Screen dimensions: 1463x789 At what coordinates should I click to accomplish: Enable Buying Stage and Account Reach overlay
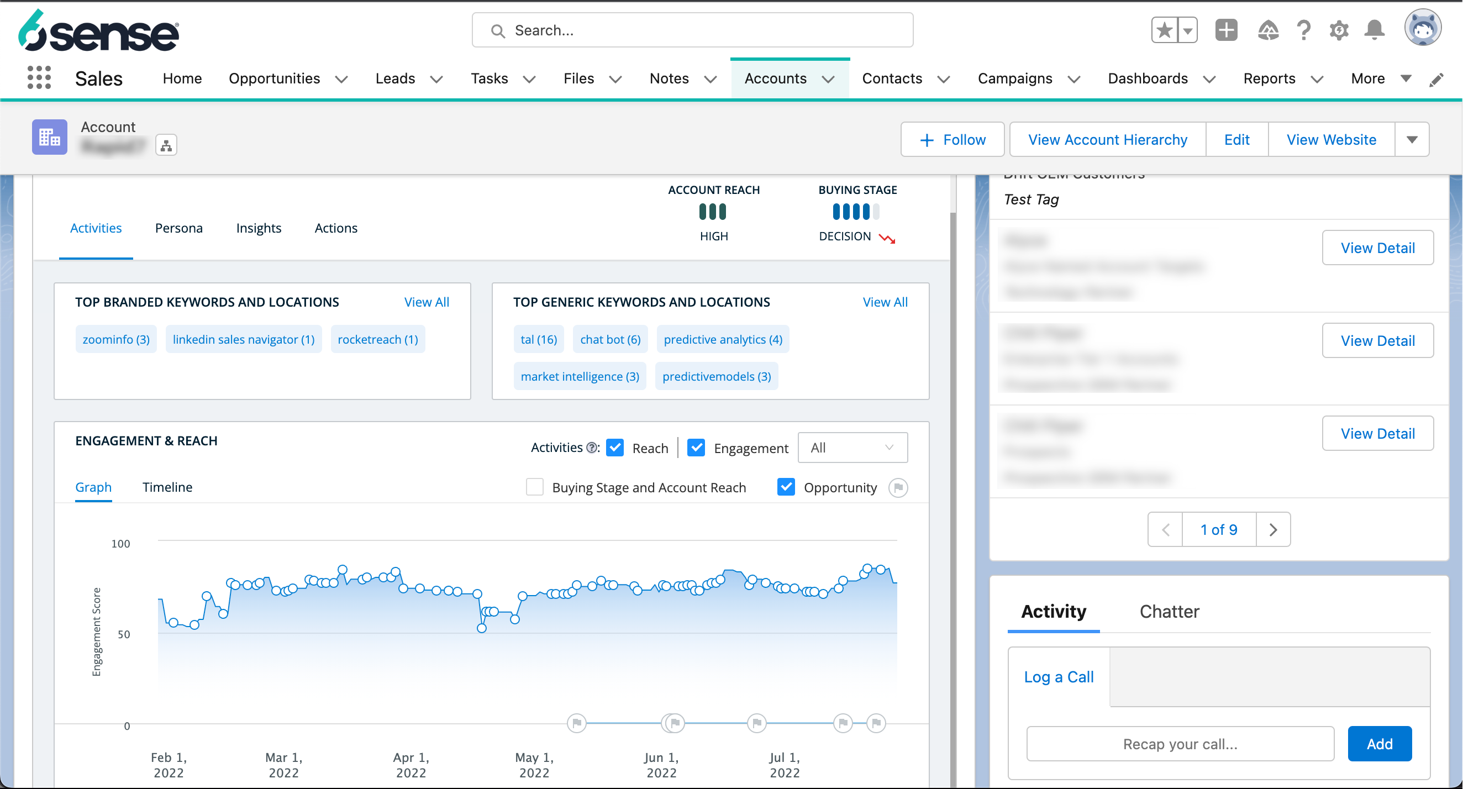point(534,487)
